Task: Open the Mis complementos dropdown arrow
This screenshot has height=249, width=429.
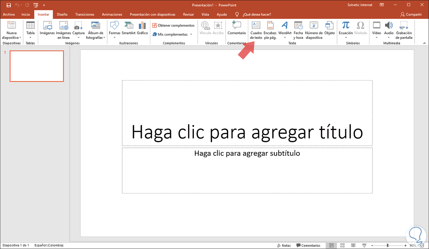Action: point(191,35)
